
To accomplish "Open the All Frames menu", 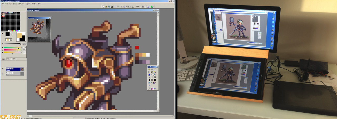I will click(21, 4).
